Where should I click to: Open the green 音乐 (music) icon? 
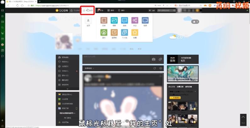(104, 32)
